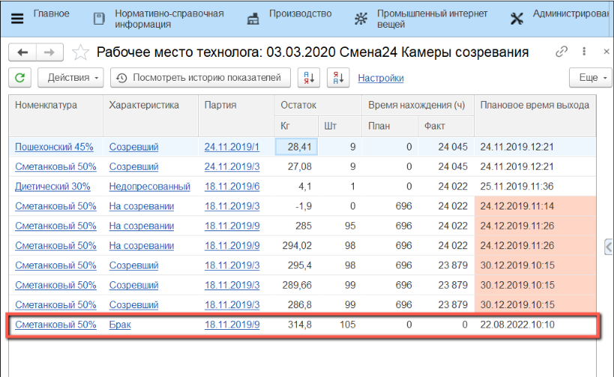The height and width of the screenshot is (377, 614).
Task: Open the Пошехонский 45% item link
Action: point(55,147)
